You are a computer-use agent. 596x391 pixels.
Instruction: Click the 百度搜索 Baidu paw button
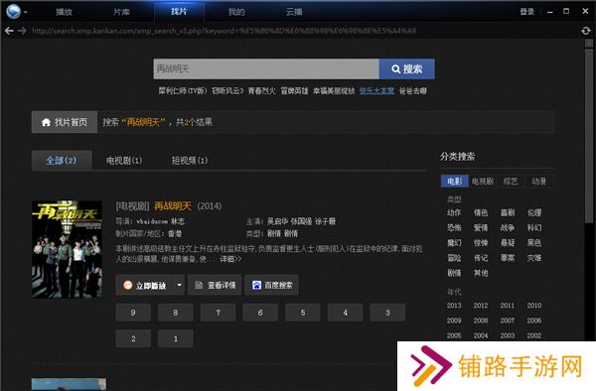point(272,285)
